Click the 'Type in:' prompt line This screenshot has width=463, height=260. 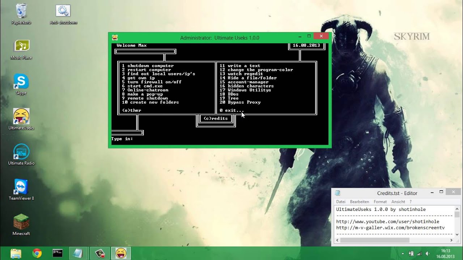(122, 139)
